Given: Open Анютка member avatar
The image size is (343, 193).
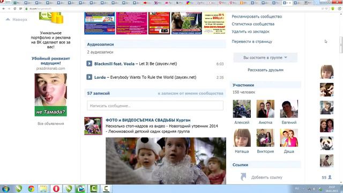Looking at the screenshot, I should tap(265, 109).
